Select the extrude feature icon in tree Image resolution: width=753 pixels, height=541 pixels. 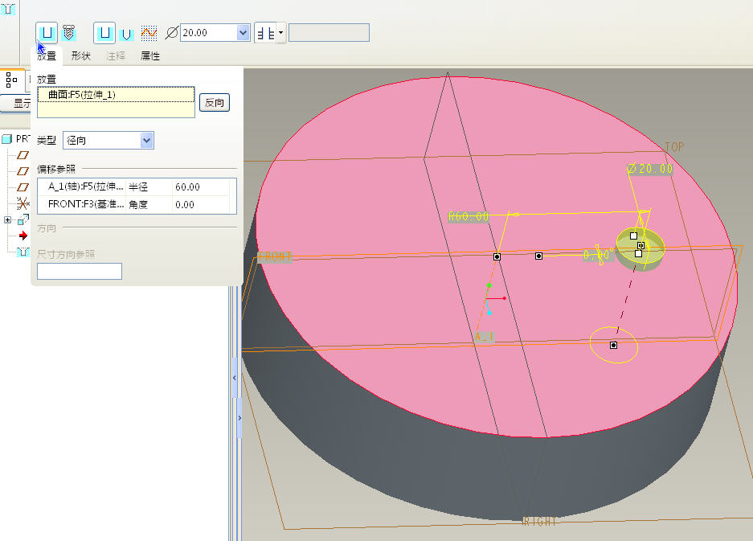click(x=23, y=219)
